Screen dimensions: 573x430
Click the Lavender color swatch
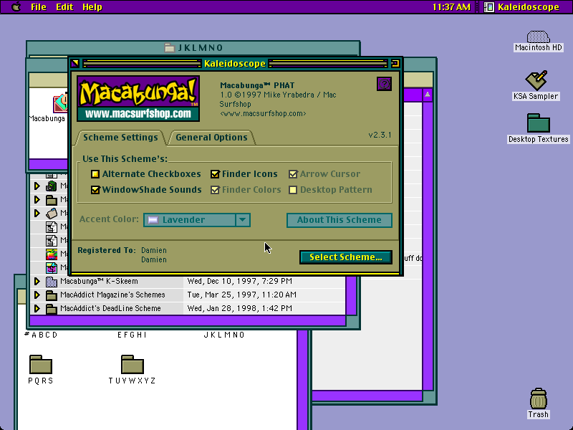153,220
